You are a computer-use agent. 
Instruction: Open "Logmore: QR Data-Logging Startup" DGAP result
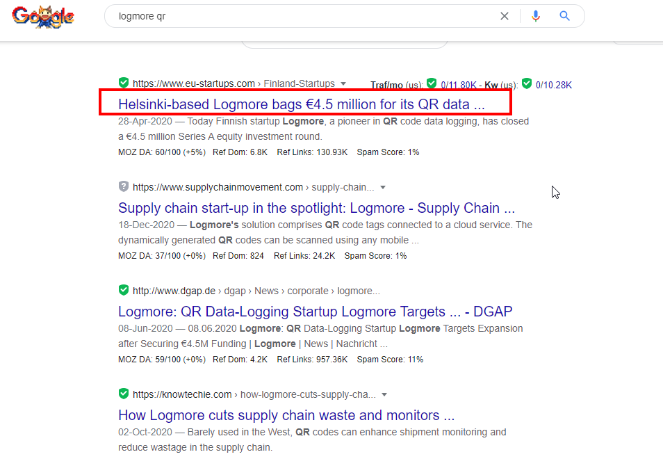coord(315,312)
